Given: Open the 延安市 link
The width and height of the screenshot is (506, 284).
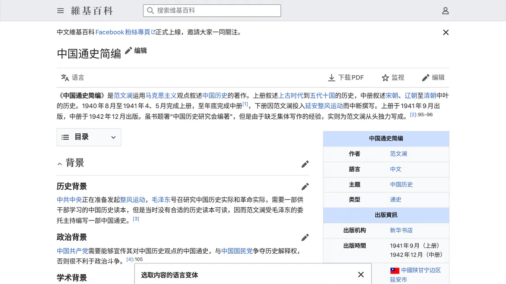Looking at the screenshot, I should (398, 279).
